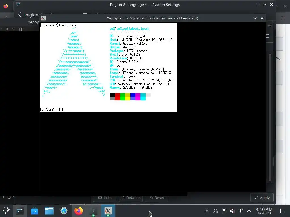290x217 pixels.
Task: Click the System Settings title-bar window icon
Action: [18, 4]
